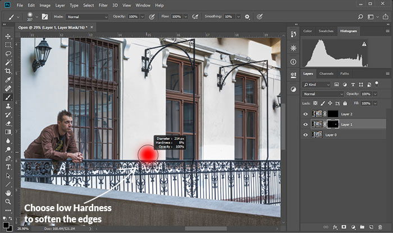This screenshot has height=233, width=393.
Task: Open the Select menu
Action: coord(89,5)
